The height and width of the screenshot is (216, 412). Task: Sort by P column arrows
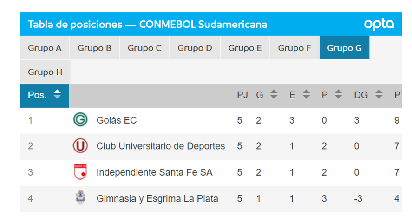click(x=339, y=95)
